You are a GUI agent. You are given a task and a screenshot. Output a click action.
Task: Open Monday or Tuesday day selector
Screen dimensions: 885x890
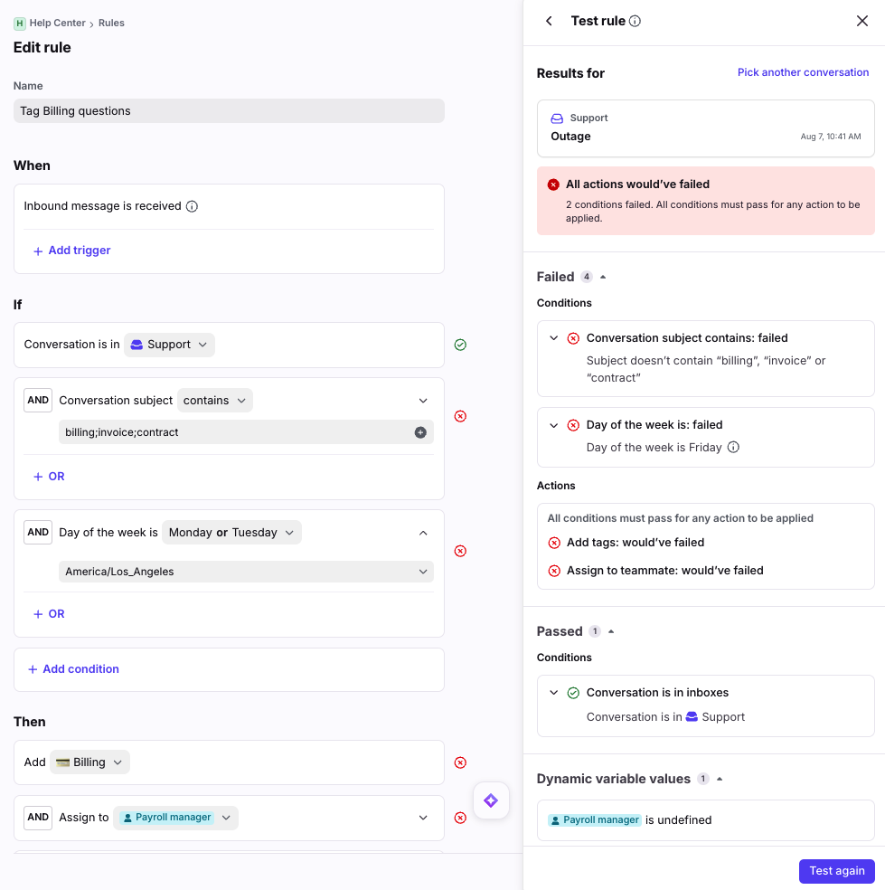click(231, 533)
